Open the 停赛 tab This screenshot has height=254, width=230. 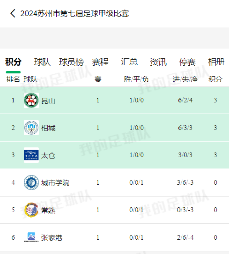coord(187,62)
